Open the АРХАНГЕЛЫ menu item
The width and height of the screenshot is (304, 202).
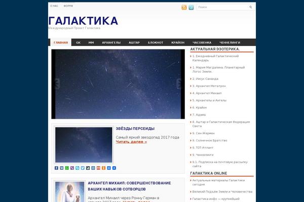tap(111, 42)
